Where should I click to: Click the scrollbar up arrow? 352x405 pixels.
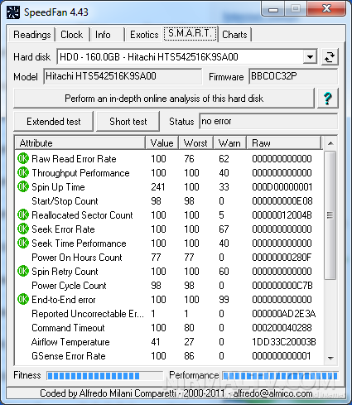(x=330, y=143)
